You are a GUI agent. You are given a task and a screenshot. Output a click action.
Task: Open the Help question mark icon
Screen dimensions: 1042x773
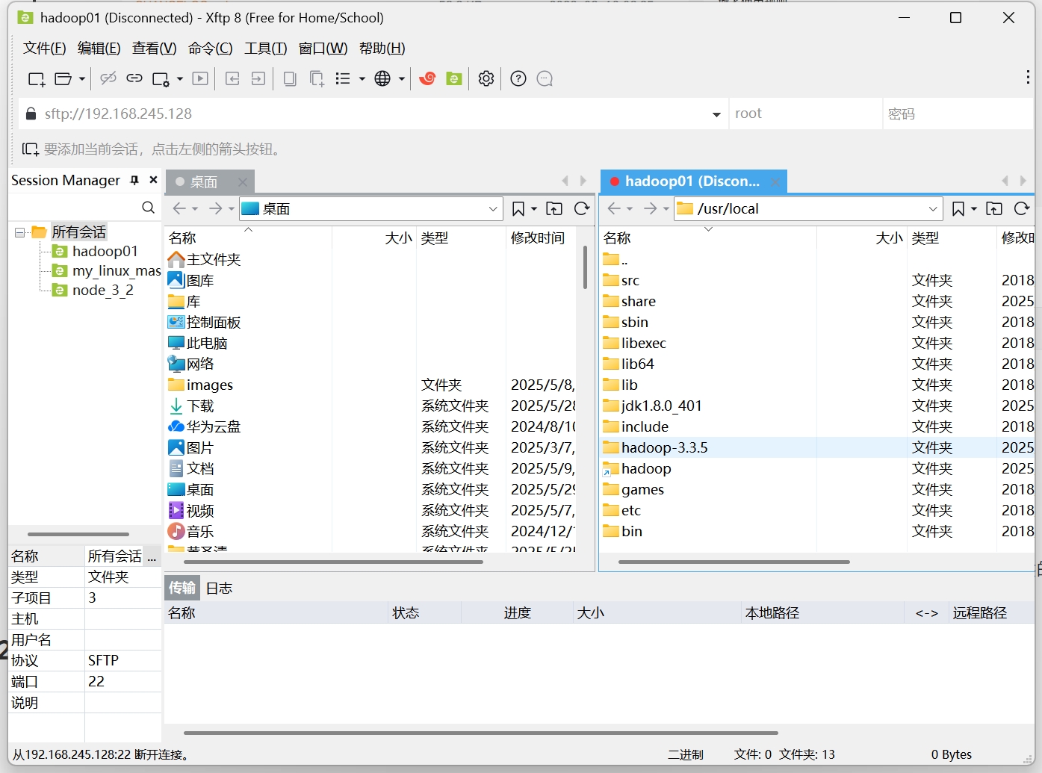(518, 78)
